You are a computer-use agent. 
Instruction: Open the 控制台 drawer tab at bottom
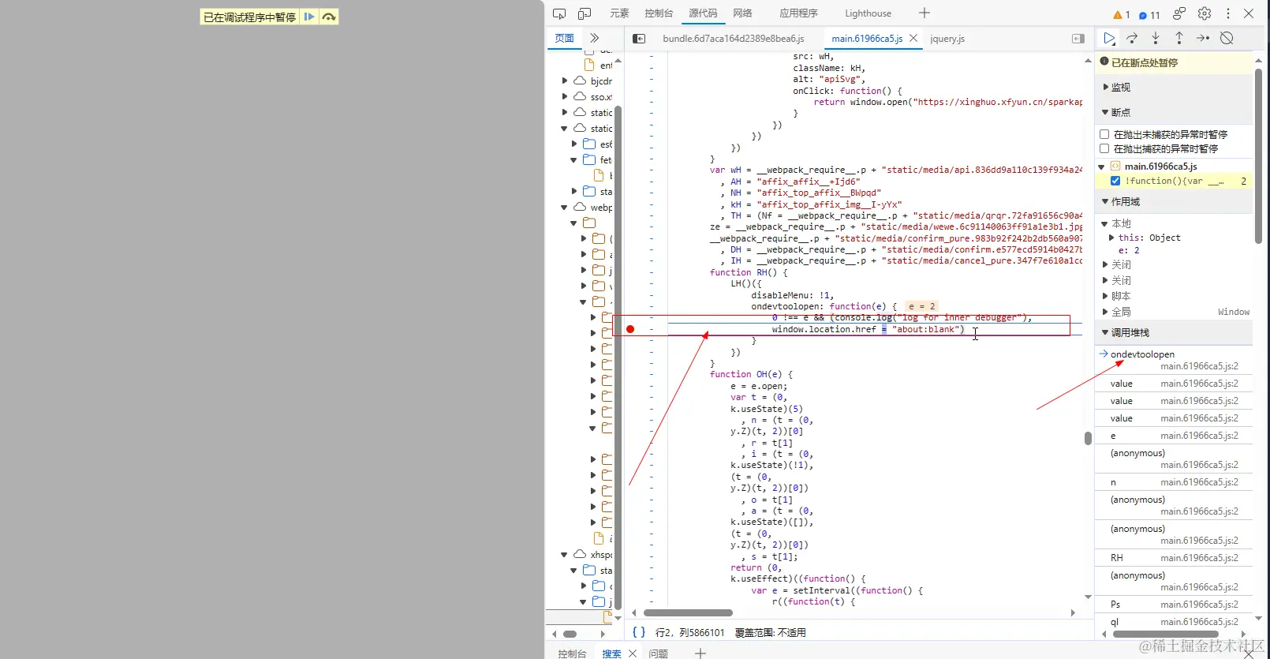click(572, 653)
